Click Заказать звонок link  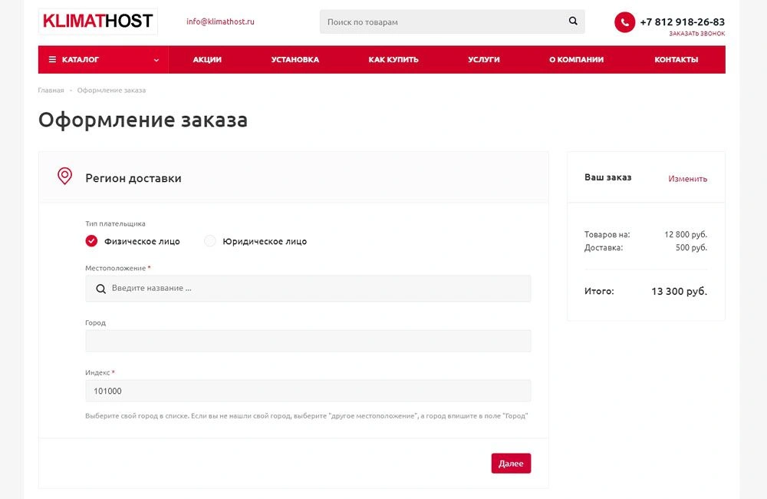[696, 34]
